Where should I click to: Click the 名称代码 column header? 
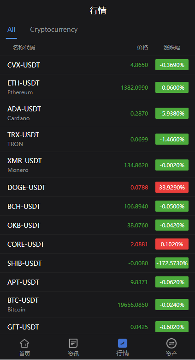(24, 47)
